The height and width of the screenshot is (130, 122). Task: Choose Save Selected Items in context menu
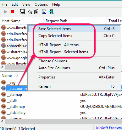click(x=74, y=29)
